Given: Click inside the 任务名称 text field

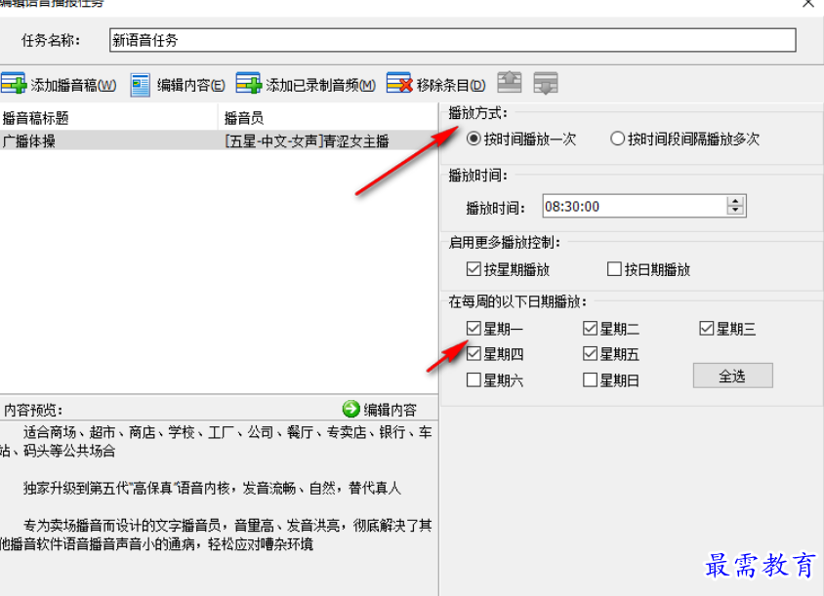Looking at the screenshot, I should pyautogui.click(x=452, y=40).
